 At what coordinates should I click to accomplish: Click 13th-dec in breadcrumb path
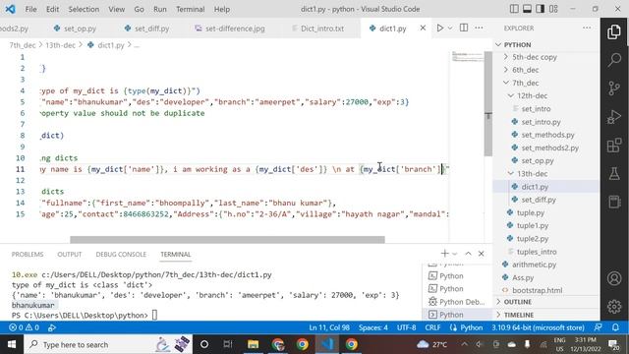(x=60, y=45)
